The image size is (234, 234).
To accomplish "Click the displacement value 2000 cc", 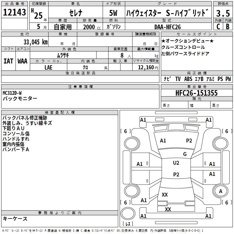I will click(92, 27).
